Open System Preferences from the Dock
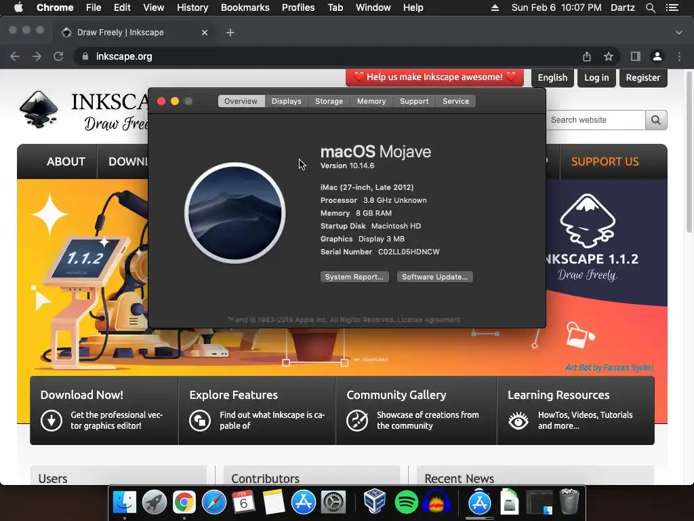The image size is (694, 521). (x=333, y=503)
